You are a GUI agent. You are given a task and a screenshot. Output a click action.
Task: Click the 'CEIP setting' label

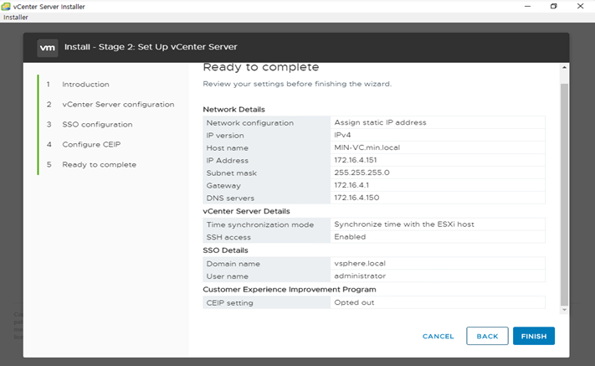tap(229, 303)
